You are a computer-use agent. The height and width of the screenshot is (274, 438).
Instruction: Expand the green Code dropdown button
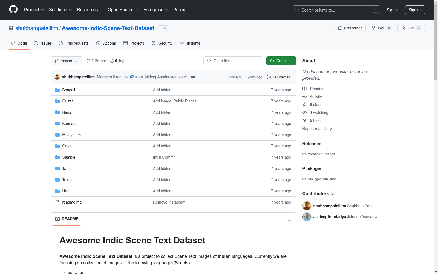pyautogui.click(x=281, y=61)
